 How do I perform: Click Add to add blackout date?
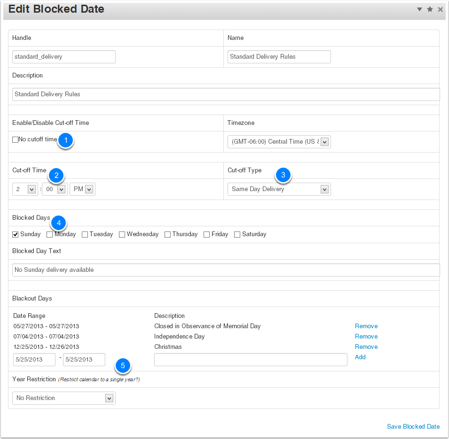[x=360, y=357]
